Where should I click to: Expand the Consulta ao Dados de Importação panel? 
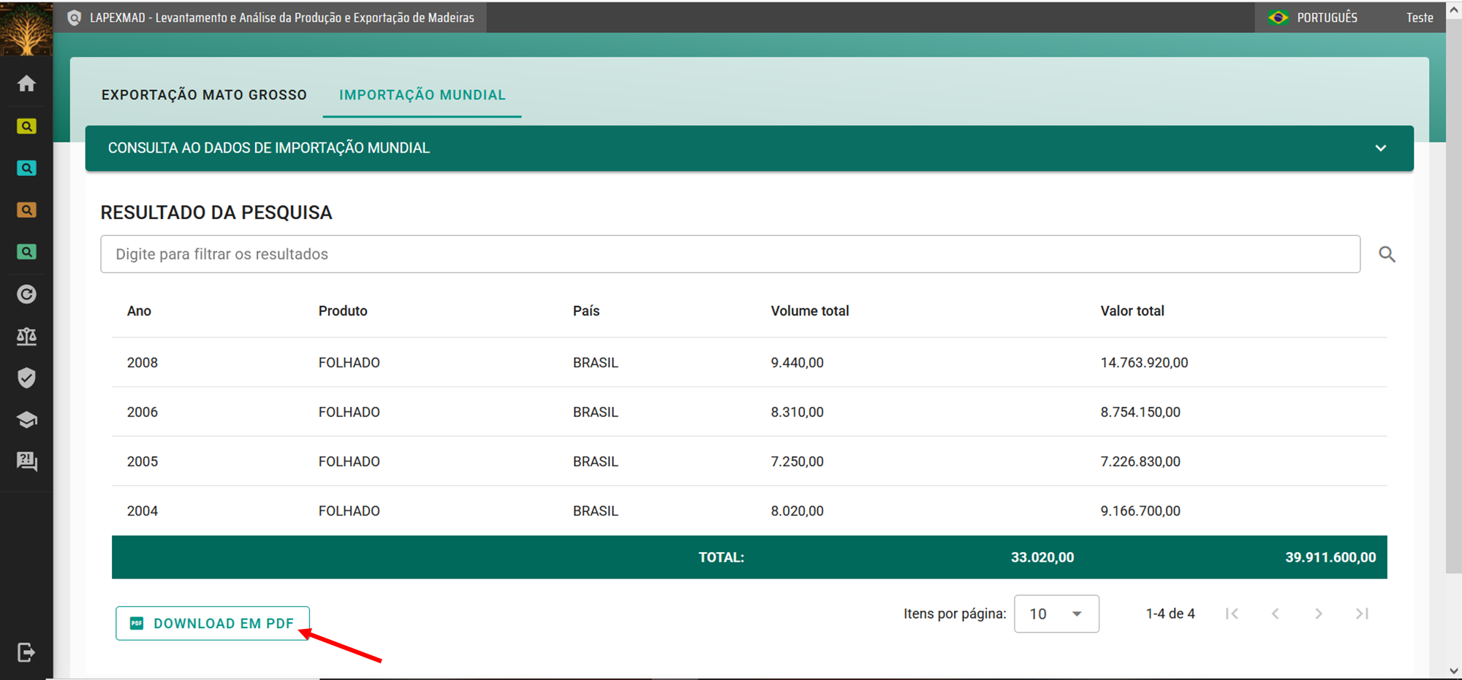tap(1380, 148)
